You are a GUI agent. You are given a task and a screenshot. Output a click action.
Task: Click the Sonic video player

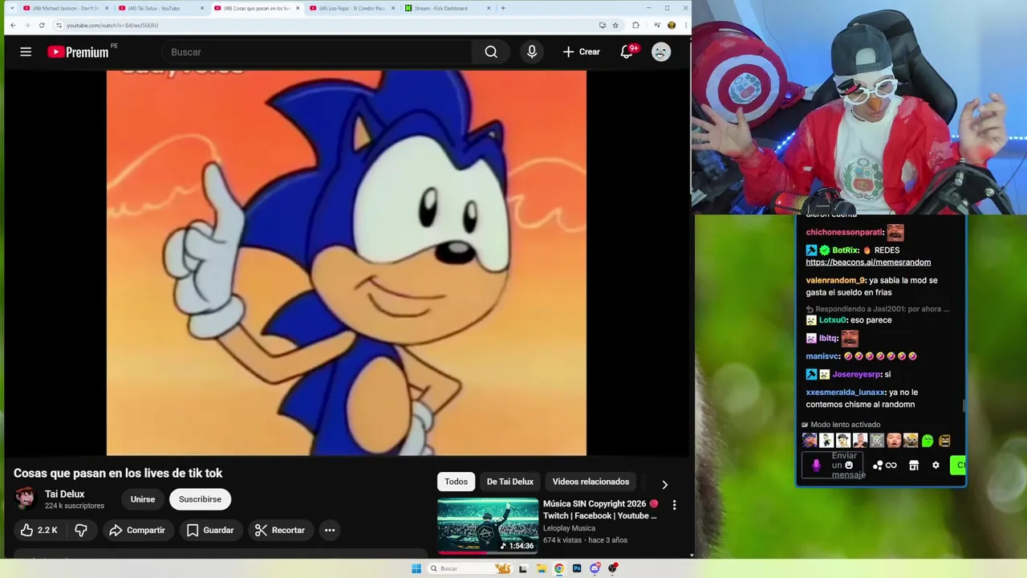click(x=346, y=263)
